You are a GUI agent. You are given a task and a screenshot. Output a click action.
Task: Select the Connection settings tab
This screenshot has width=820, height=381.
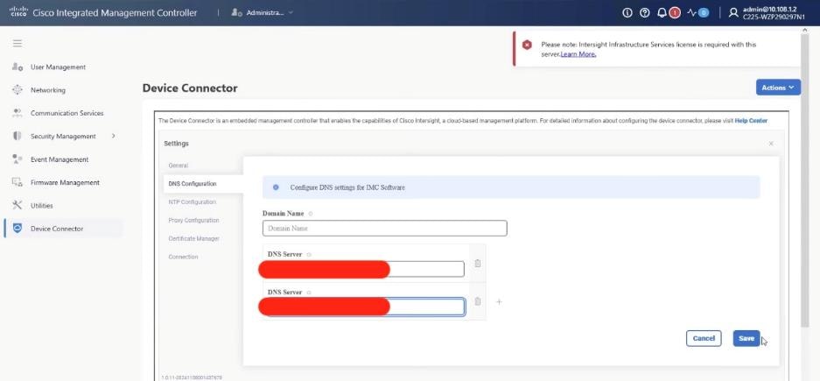183,257
